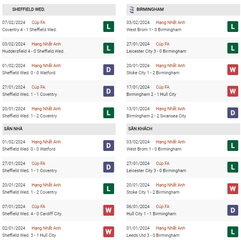Click the W badge for Sheffield Wed. 3-1 Hull
Image resolution: width=241 pixels, height=240 pixels.
pyautogui.click(x=108, y=232)
